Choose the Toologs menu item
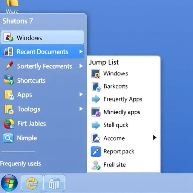 pyautogui.click(x=42, y=109)
